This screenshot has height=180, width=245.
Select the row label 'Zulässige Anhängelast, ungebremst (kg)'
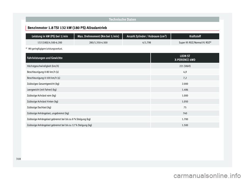pos(48,113)
